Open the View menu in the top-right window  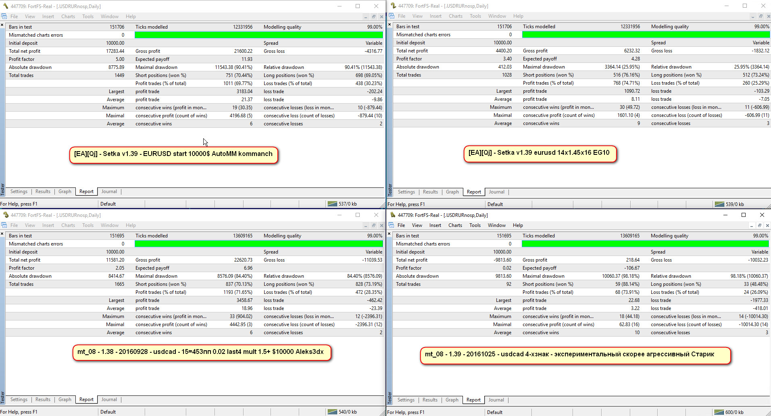pyautogui.click(x=417, y=16)
